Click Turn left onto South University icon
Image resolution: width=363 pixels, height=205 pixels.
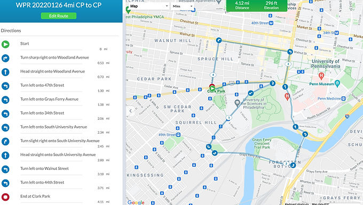point(5,127)
